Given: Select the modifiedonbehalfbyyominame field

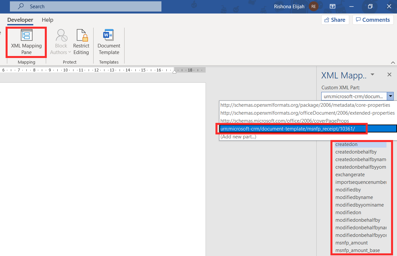Looking at the screenshot, I should coord(360,235).
